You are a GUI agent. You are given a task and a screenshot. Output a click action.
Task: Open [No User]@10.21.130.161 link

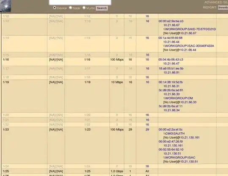181,138
